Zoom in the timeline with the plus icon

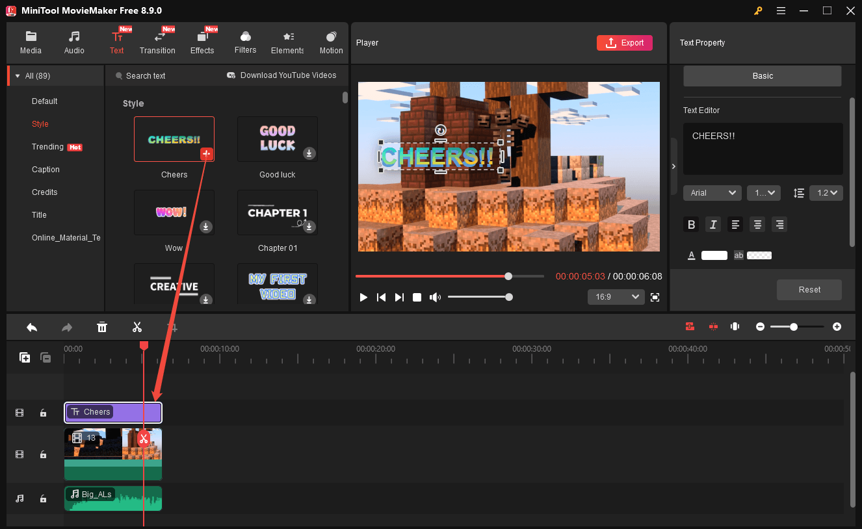[x=837, y=326]
